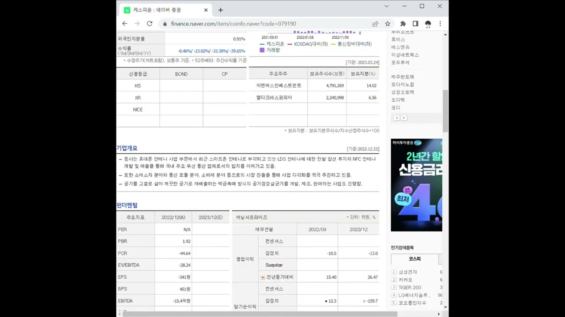Viewport: 565px width, 317px height.
Task: Open the 성창오토텍 stock link
Action: pyautogui.click(x=403, y=92)
